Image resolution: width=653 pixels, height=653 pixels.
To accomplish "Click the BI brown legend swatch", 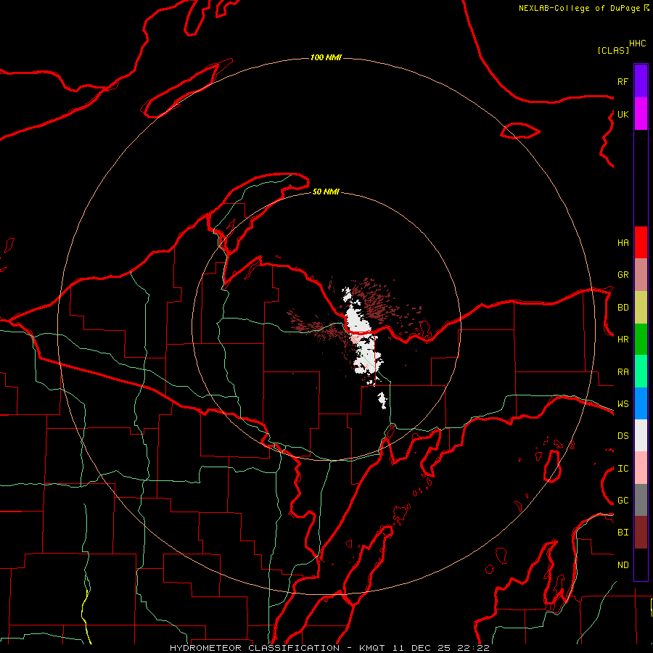I will coord(641,533).
